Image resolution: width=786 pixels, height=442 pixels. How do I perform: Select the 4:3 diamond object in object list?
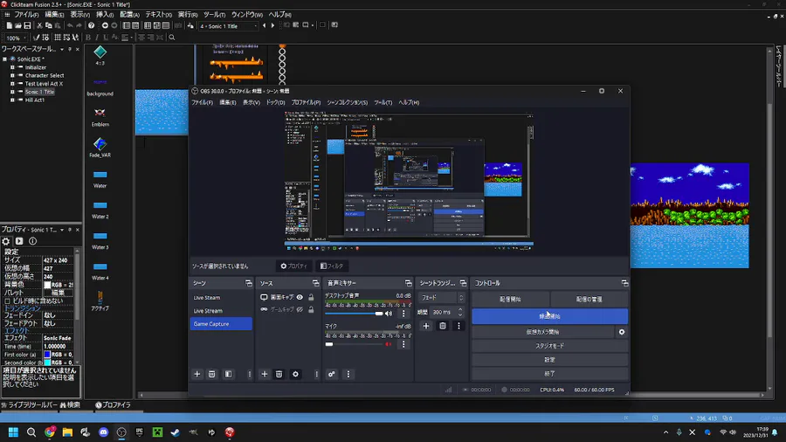[100, 52]
